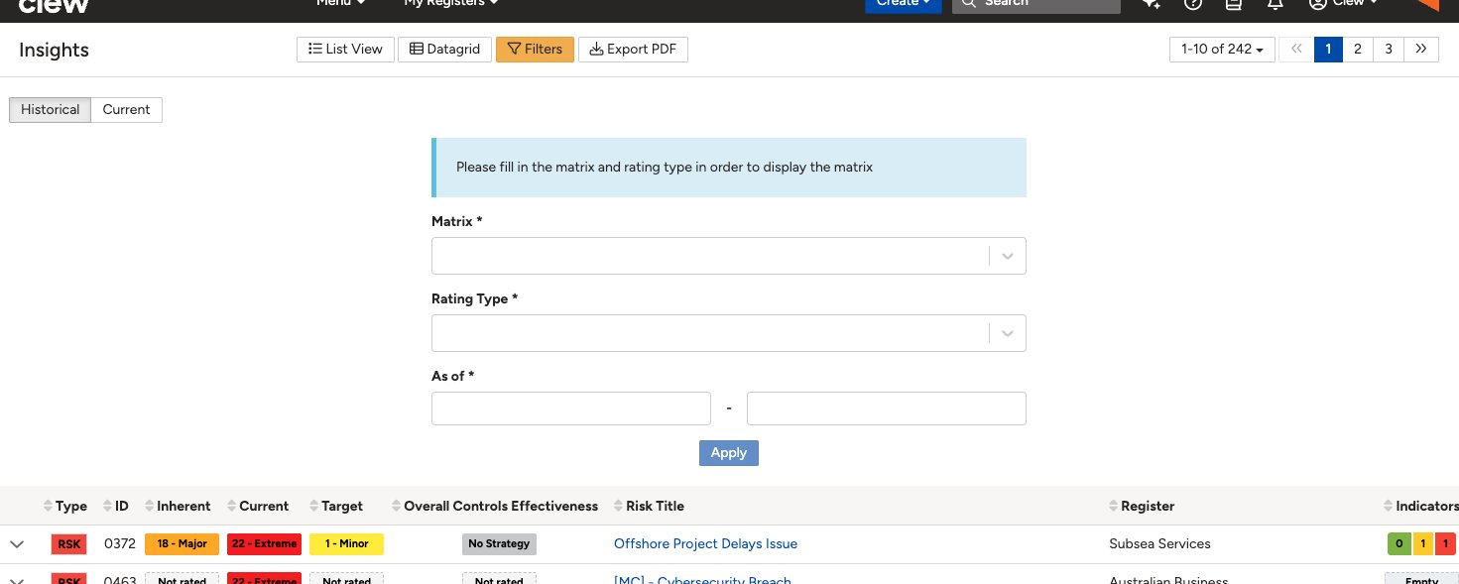Click the Apply button
The height and width of the screenshot is (584, 1459).
[x=729, y=453]
